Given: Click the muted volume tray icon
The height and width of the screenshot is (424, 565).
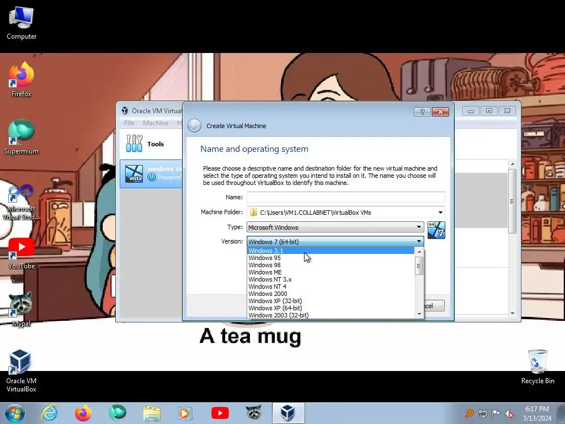Looking at the screenshot, I should (509, 414).
